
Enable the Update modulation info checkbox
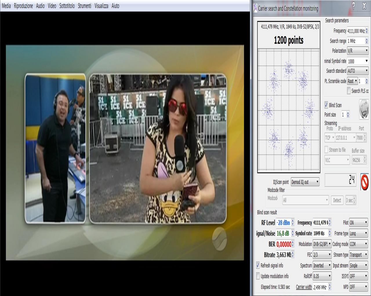click(258, 276)
